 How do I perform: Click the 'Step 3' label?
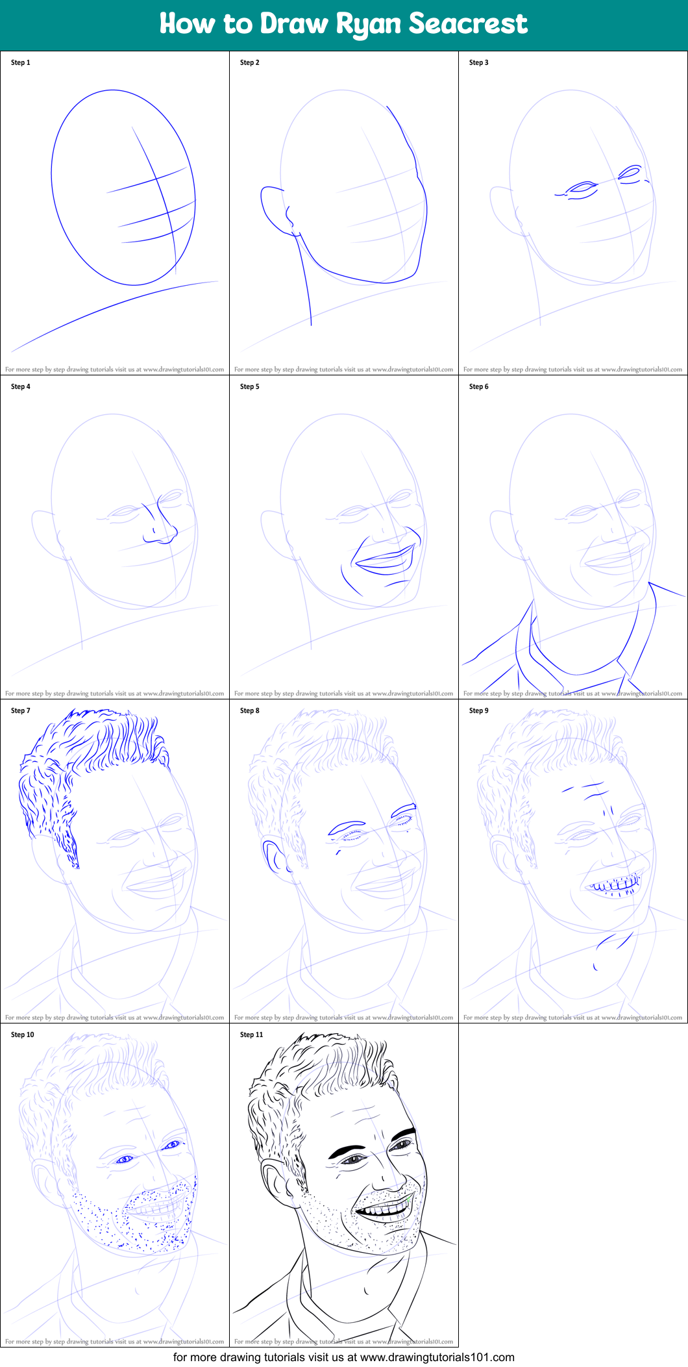pos(479,62)
